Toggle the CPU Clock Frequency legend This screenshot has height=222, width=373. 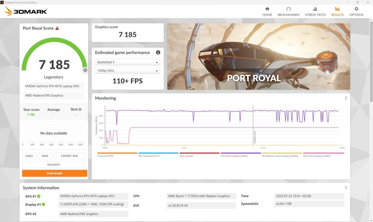coord(241,155)
